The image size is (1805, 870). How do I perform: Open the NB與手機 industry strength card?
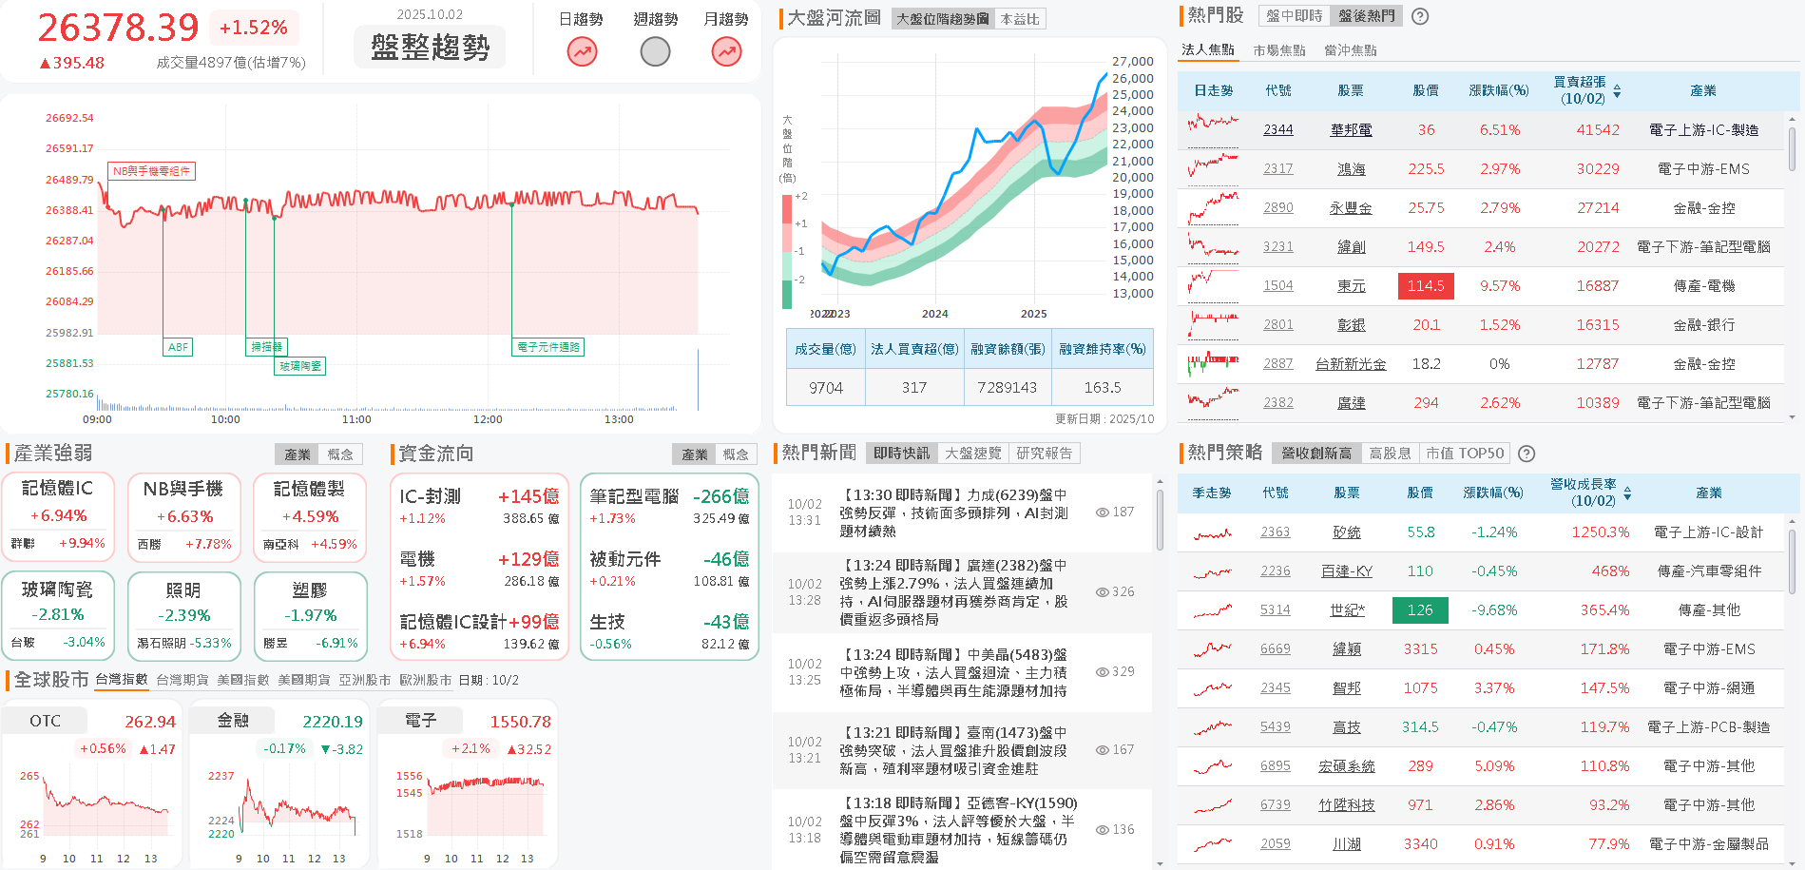point(183,516)
